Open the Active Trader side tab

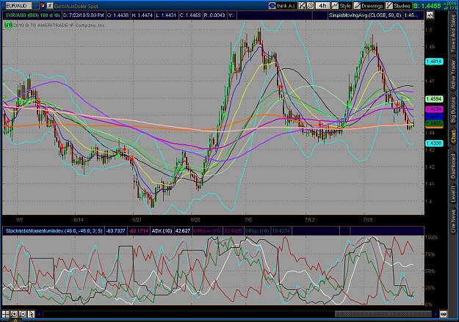[x=453, y=75]
